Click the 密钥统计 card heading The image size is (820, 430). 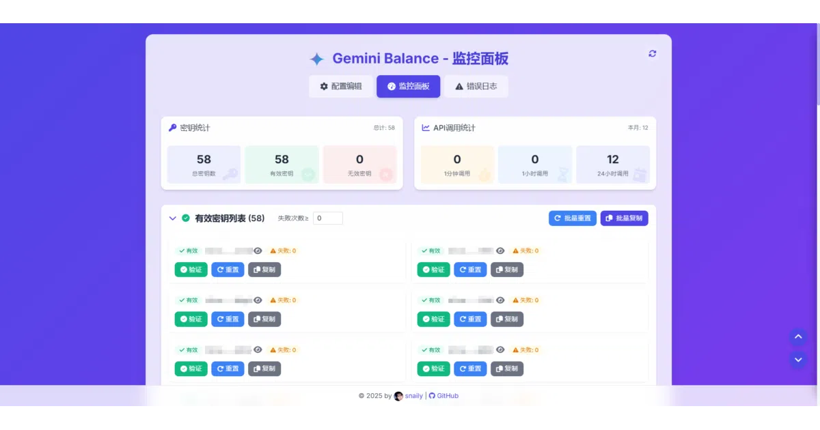pos(189,128)
